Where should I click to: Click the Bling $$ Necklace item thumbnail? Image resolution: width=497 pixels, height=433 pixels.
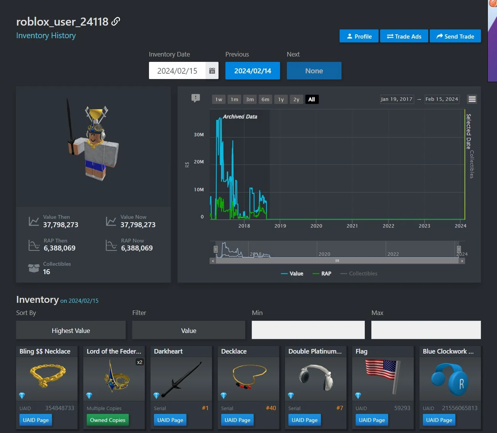[47, 376]
